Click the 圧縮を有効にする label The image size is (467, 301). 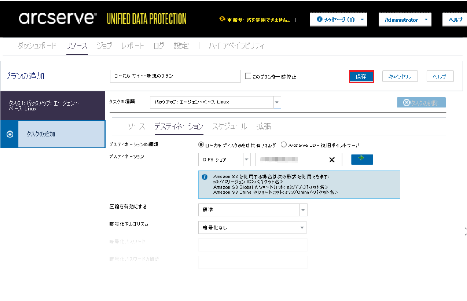[x=128, y=207]
